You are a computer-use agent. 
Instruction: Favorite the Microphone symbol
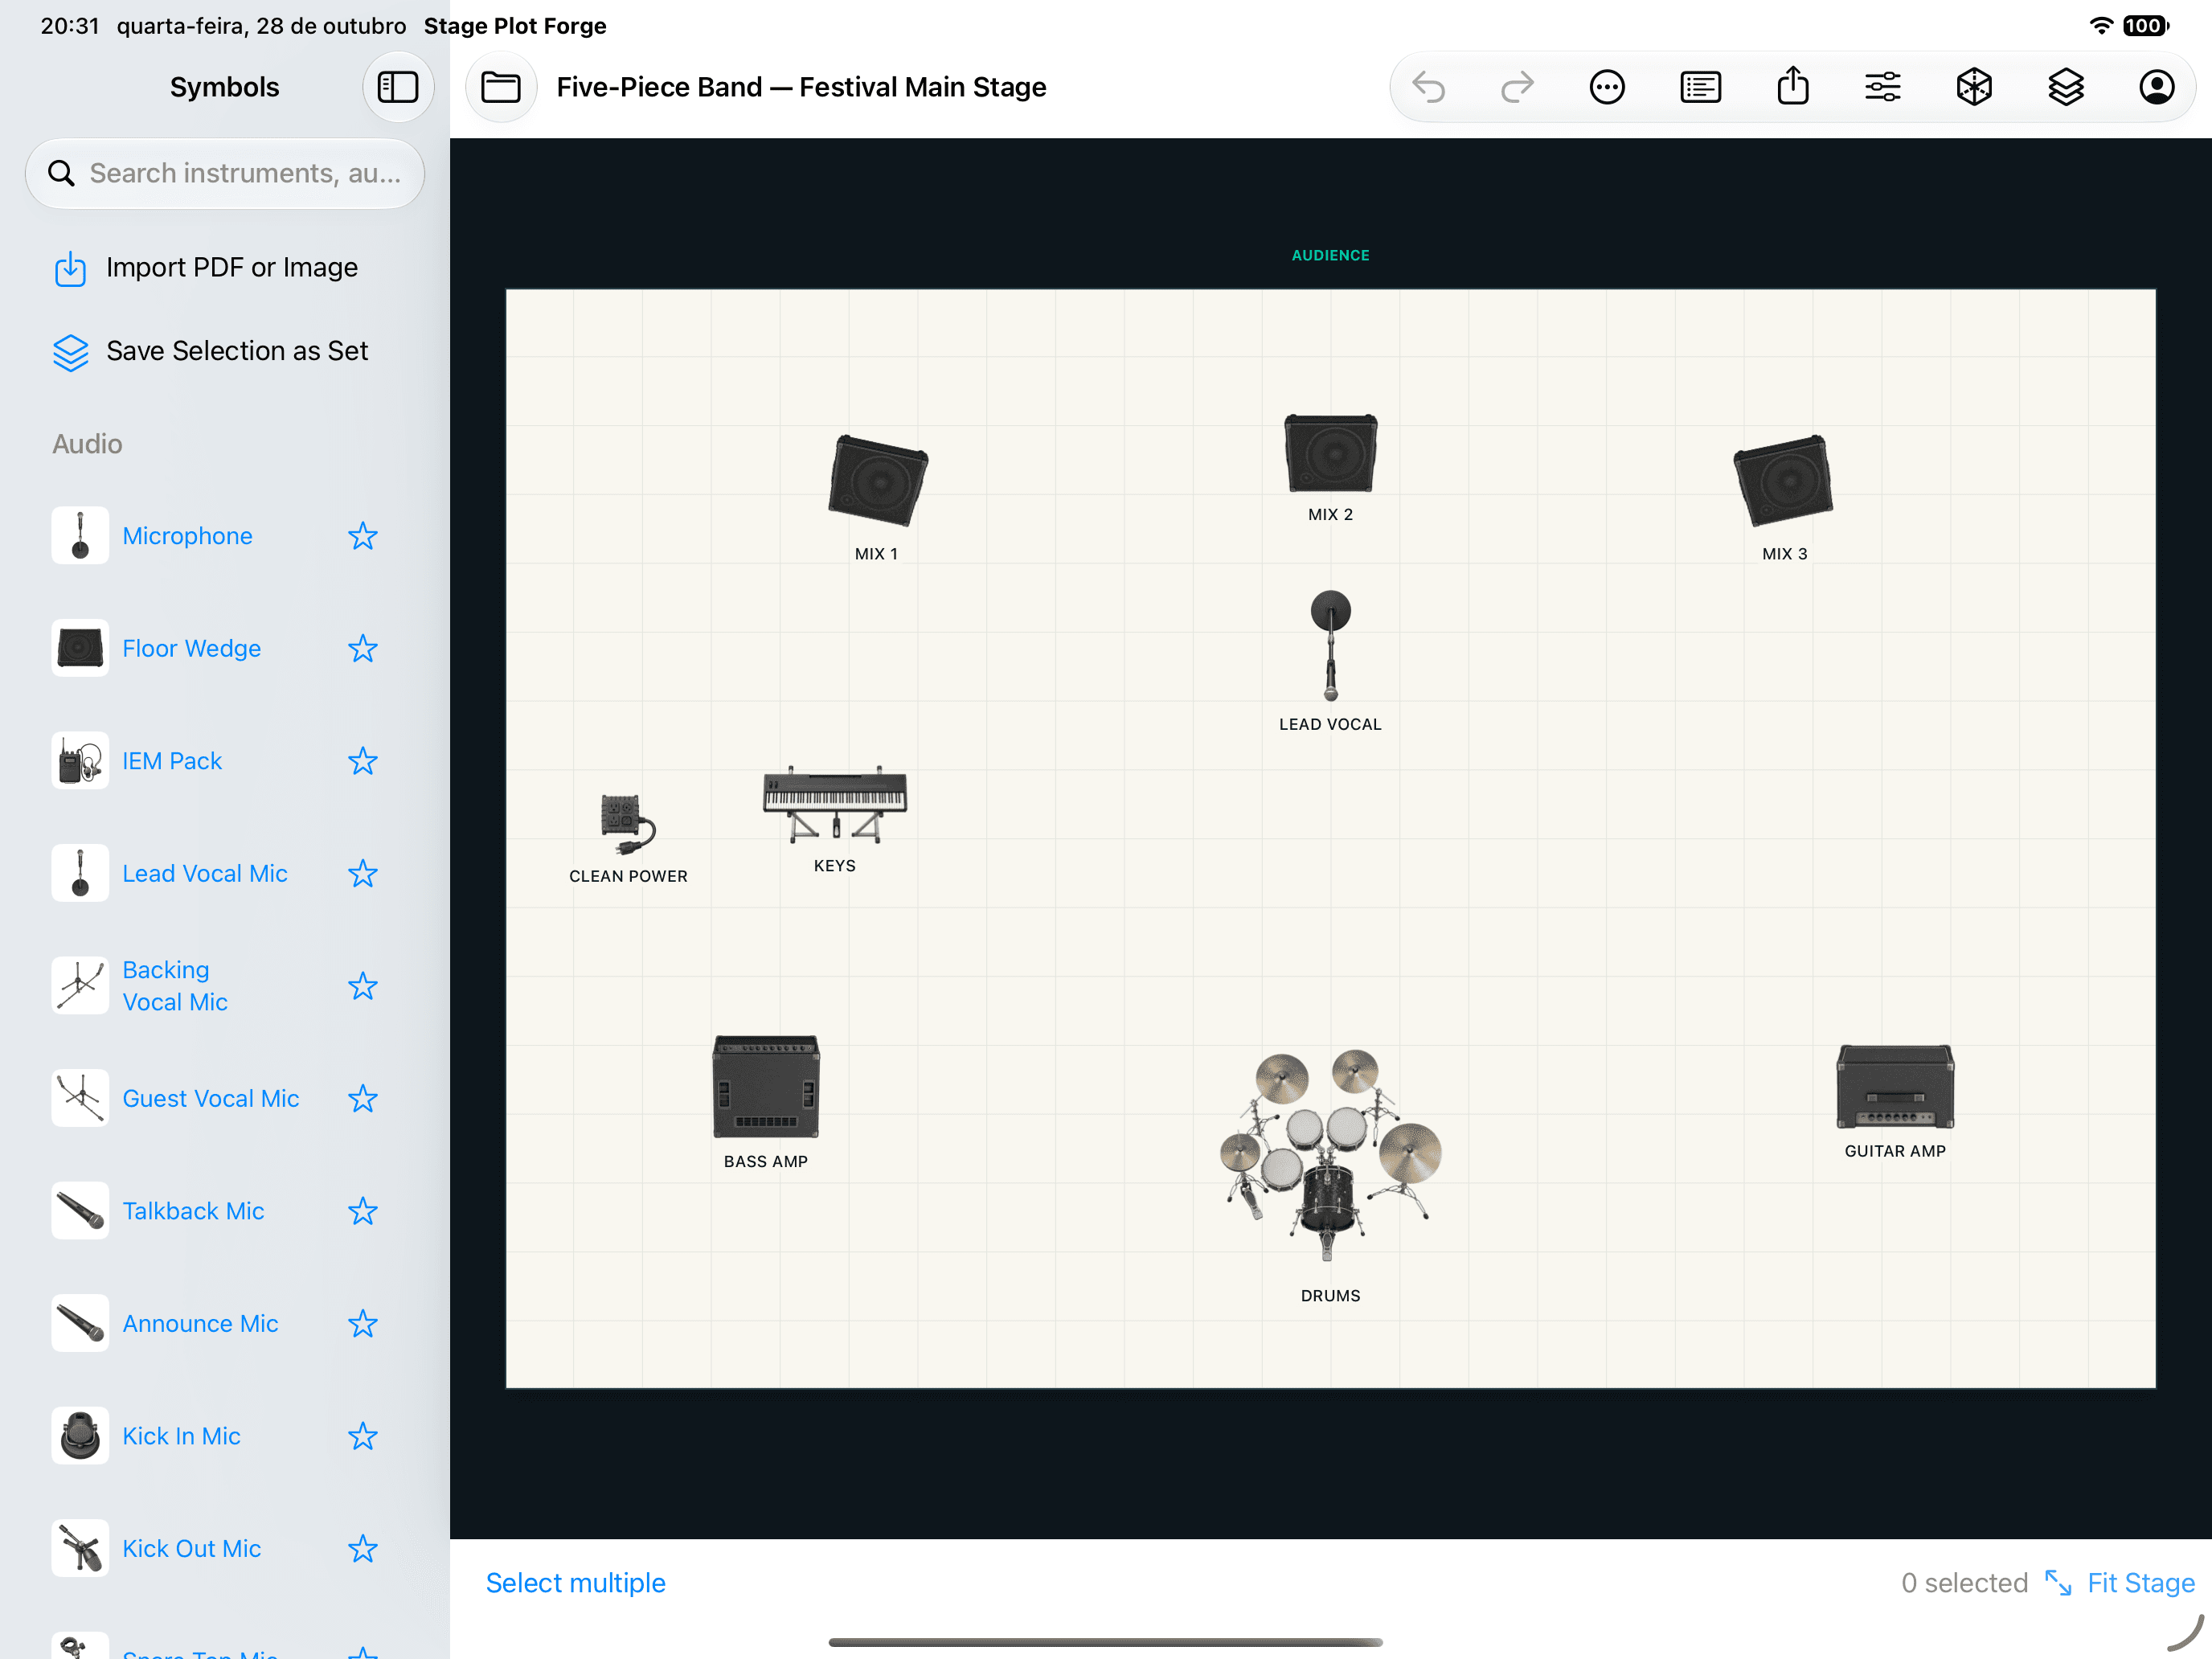(362, 536)
